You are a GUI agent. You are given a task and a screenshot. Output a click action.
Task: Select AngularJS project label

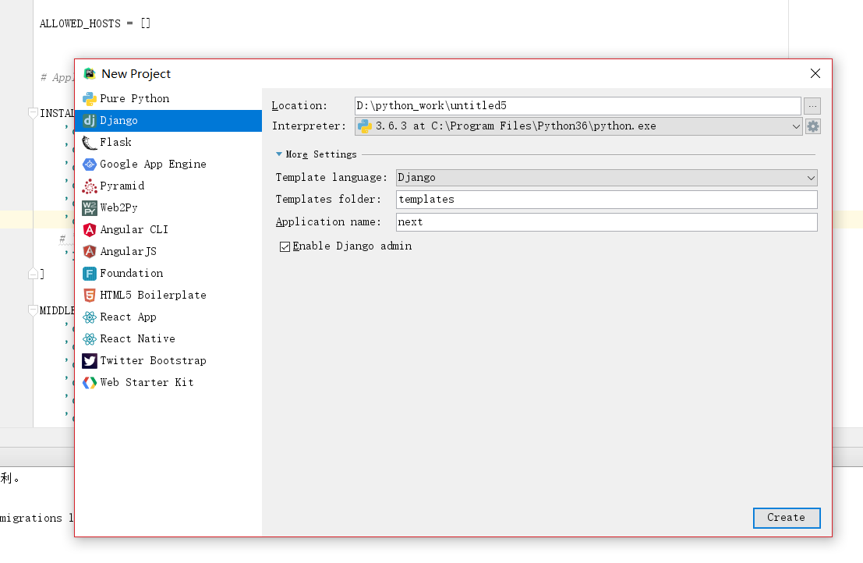click(128, 252)
